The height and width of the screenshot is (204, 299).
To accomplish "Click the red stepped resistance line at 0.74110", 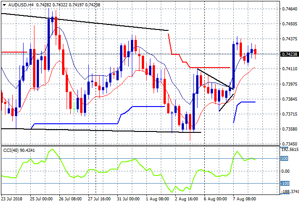I will click(x=210, y=68).
